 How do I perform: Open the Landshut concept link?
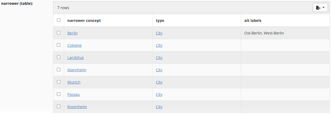75,58
